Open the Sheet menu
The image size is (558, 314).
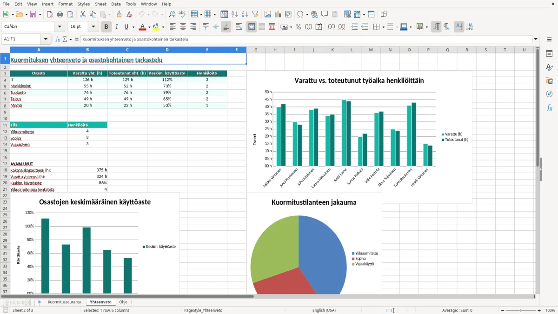[100, 4]
